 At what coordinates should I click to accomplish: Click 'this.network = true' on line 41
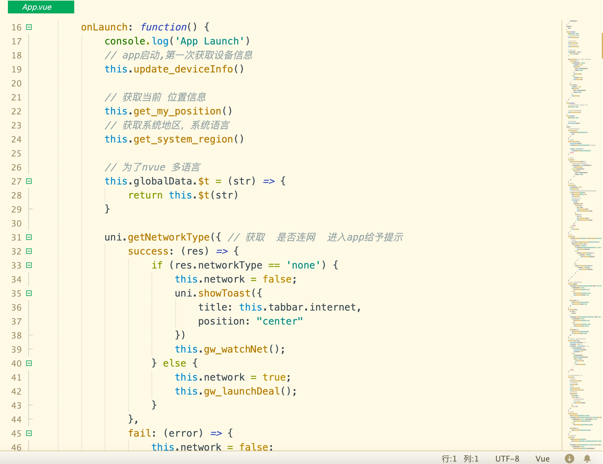230,377
